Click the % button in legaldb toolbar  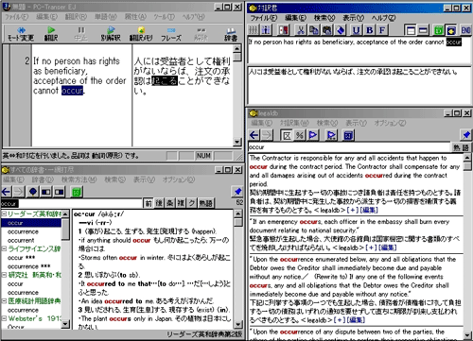(300, 135)
